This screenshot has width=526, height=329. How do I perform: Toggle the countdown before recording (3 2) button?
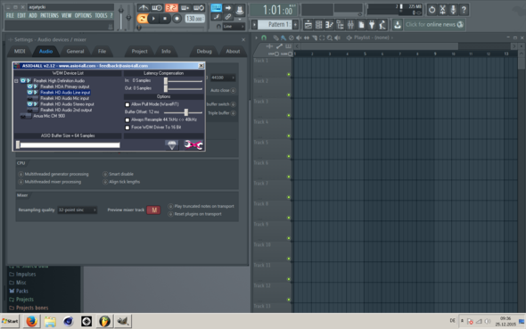[x=171, y=8]
